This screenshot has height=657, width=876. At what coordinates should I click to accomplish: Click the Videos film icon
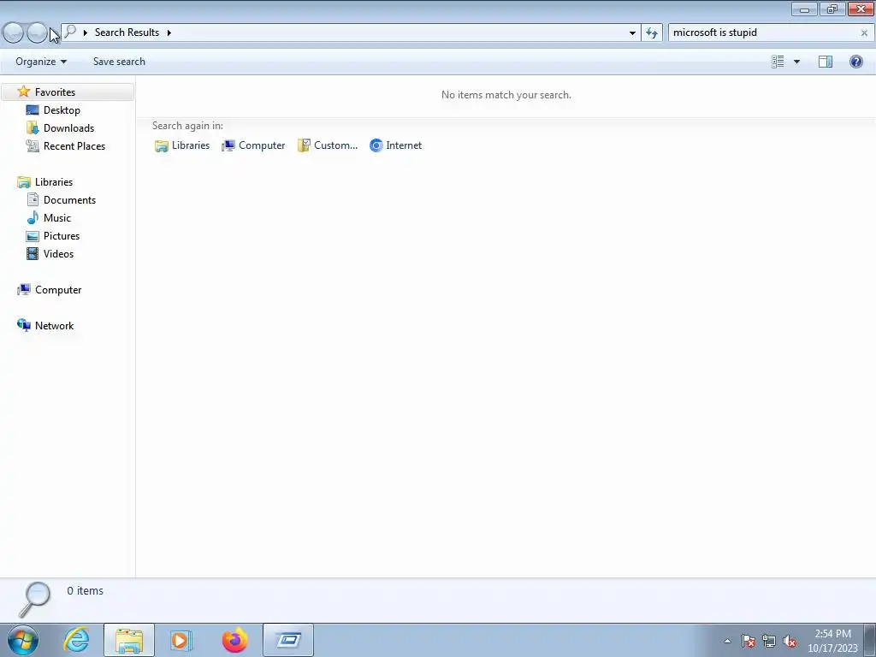33,253
